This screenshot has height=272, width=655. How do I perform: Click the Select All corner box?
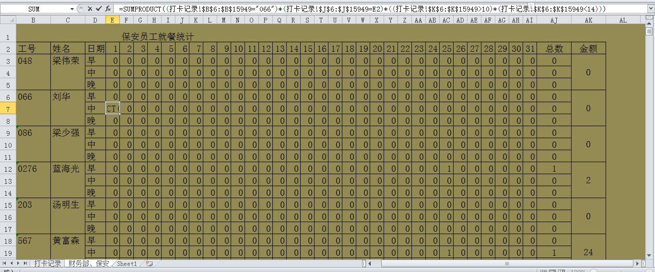pyautogui.click(x=8, y=20)
